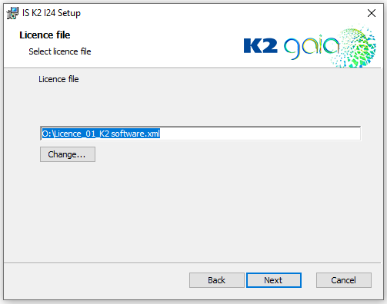Screen dimensions: 387x304
Task: Click the highlighted licence path text
Action: pos(101,134)
